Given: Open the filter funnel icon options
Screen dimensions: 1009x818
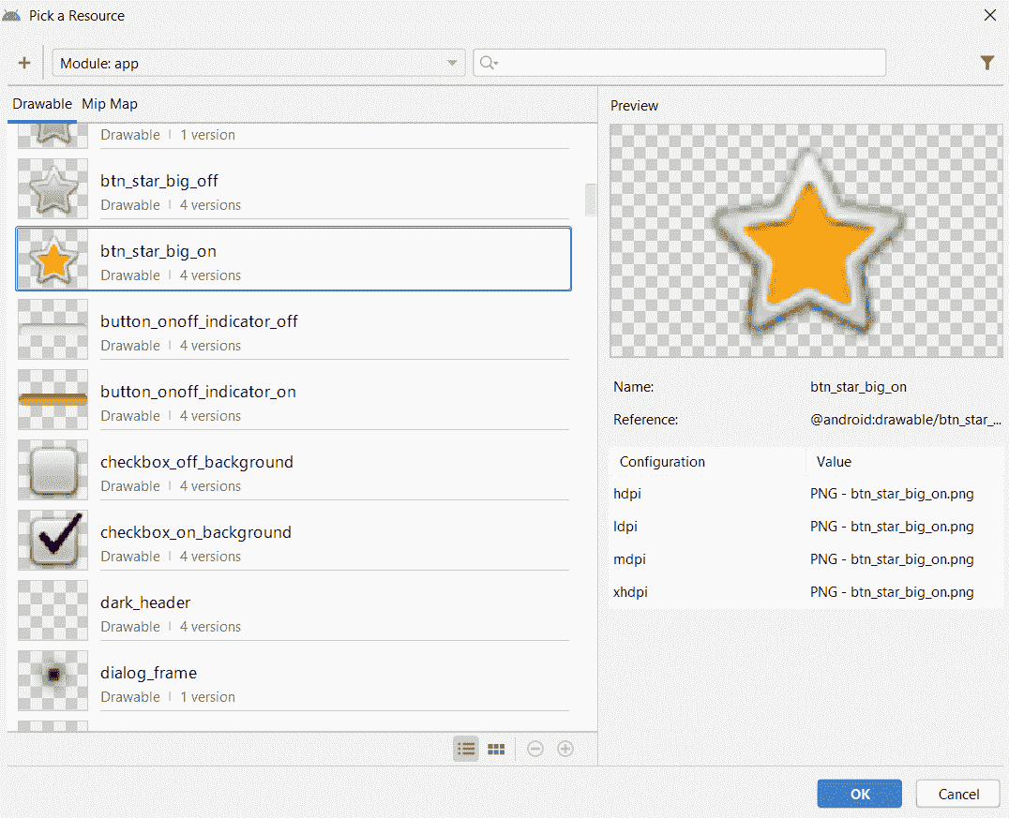Looking at the screenshot, I should 987,62.
